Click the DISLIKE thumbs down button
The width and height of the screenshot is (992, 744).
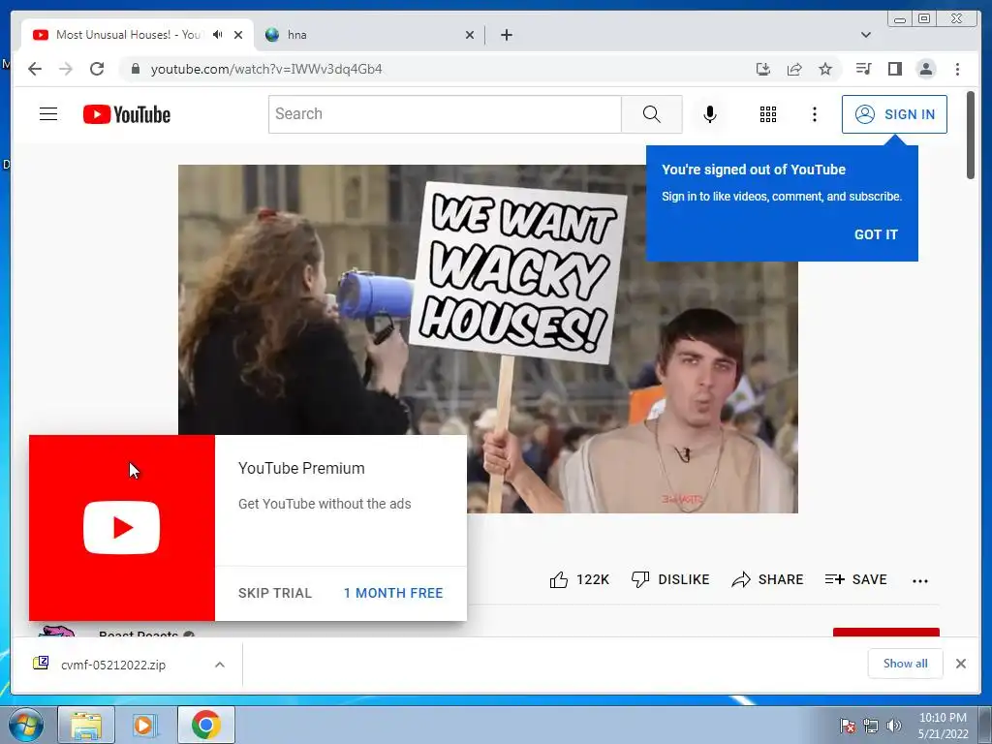[670, 579]
